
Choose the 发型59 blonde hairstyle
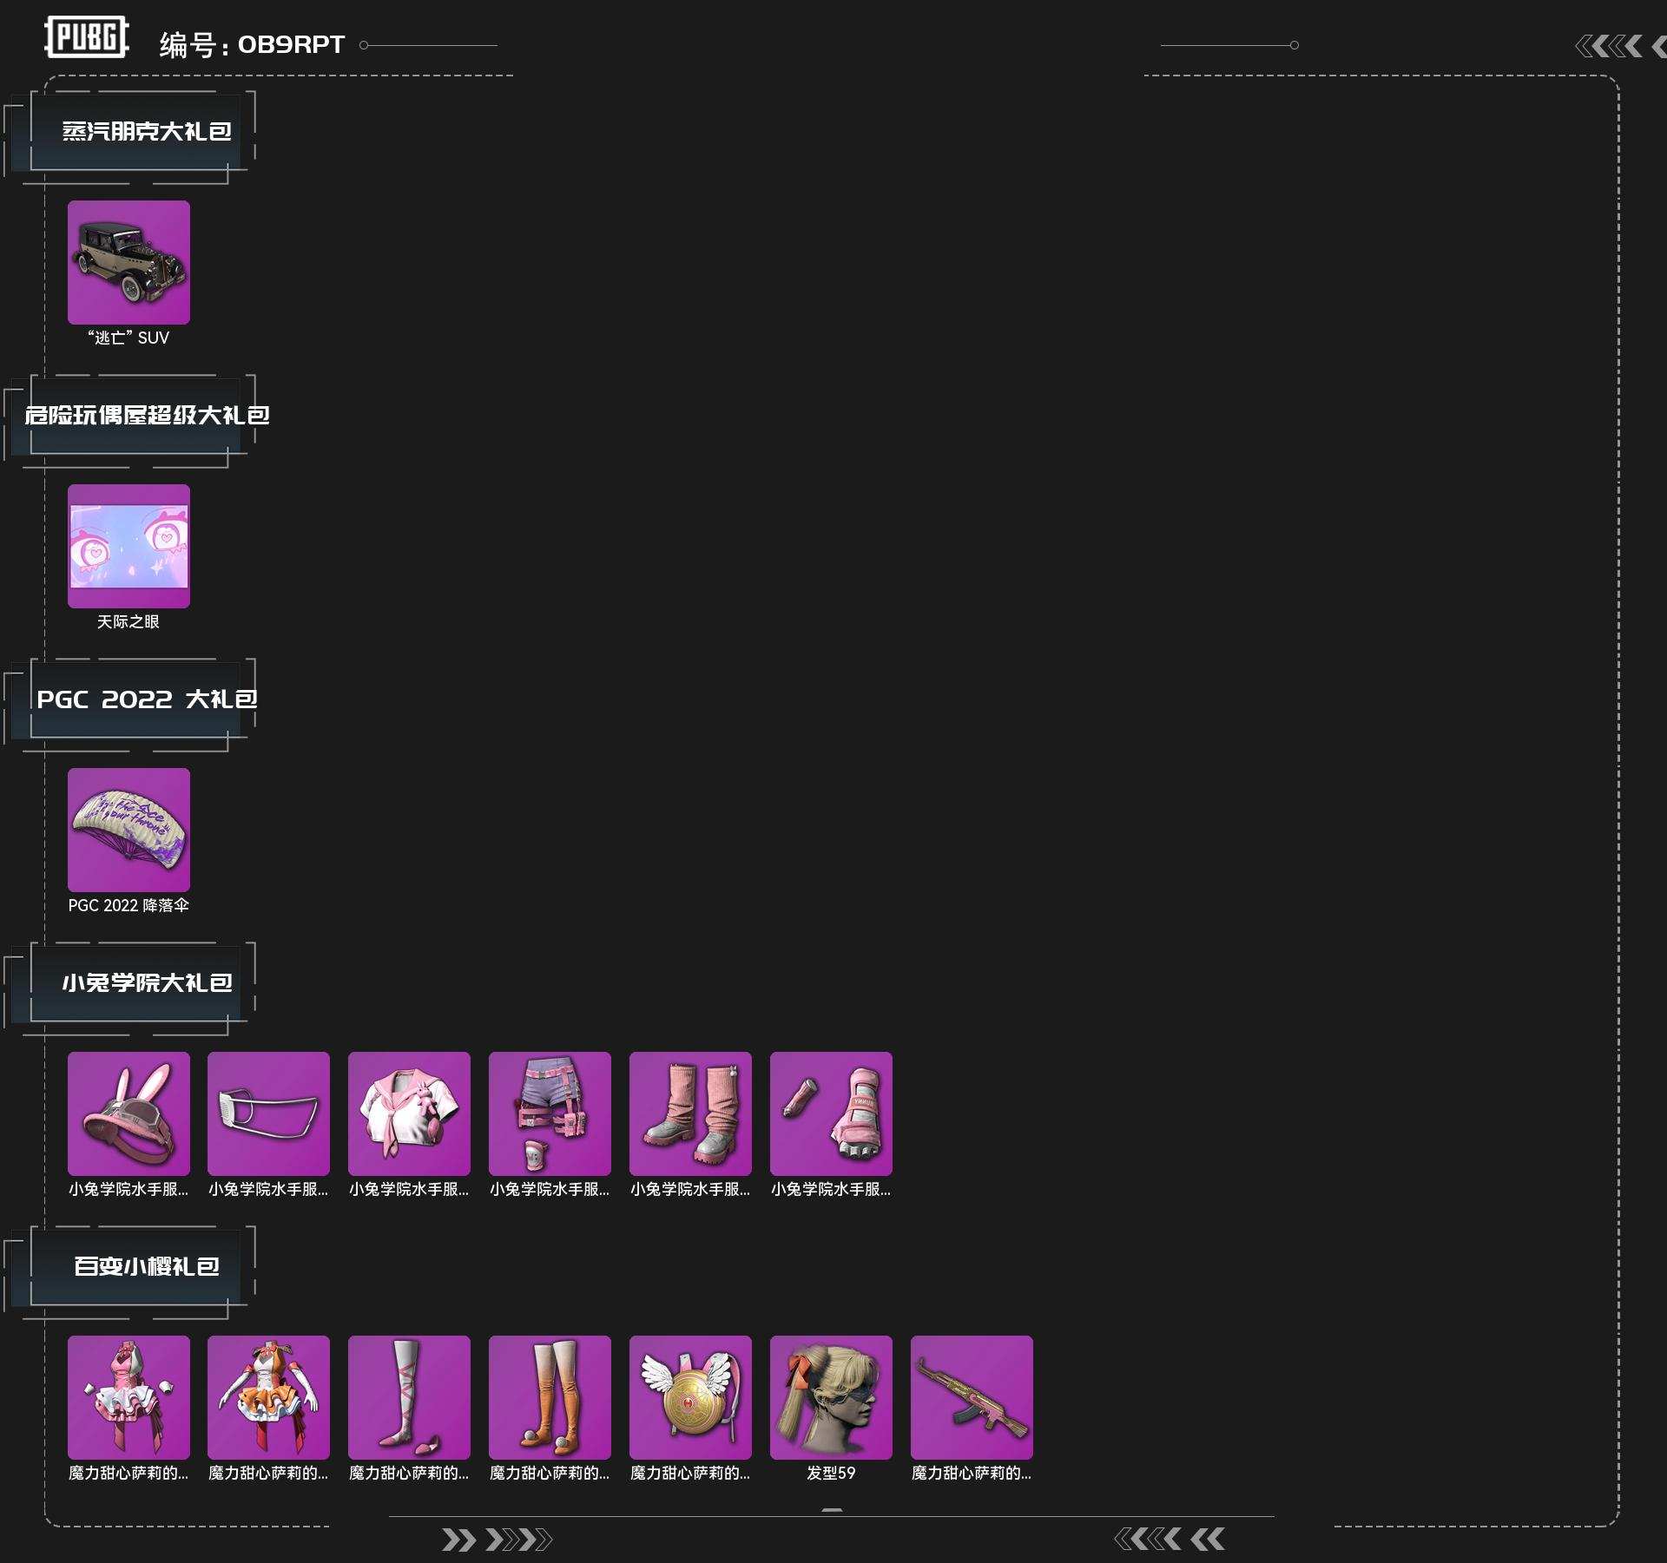(831, 1397)
